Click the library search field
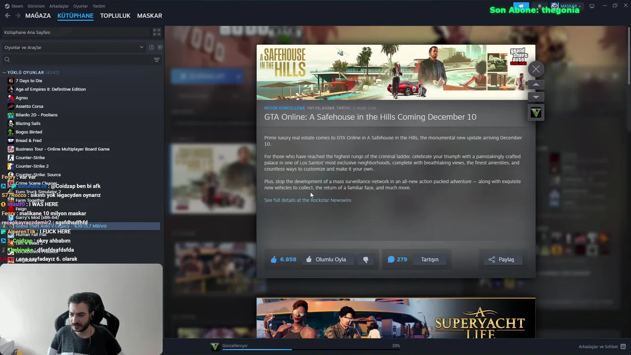The image size is (631, 355). tap(76, 60)
